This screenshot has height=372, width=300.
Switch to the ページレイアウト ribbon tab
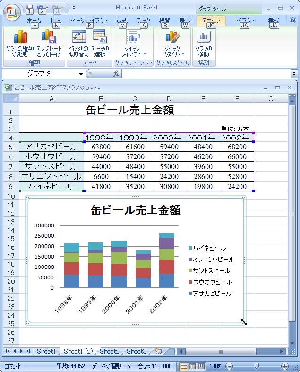tap(89, 21)
